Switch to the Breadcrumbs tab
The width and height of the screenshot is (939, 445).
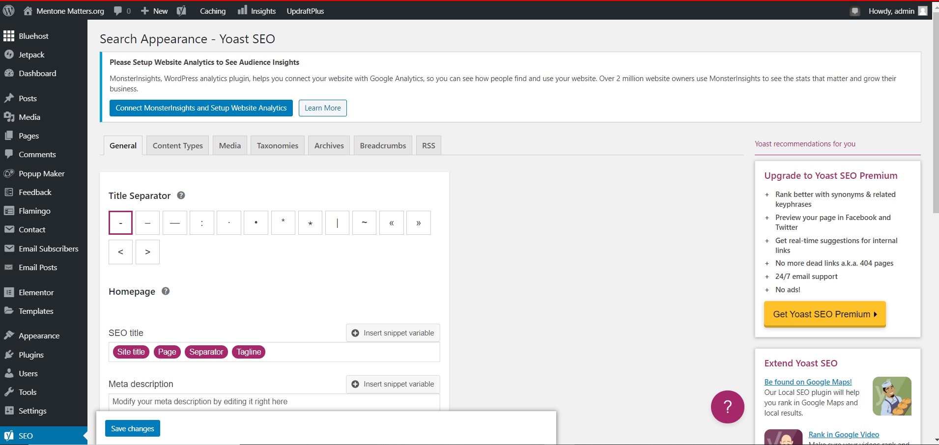[383, 146]
